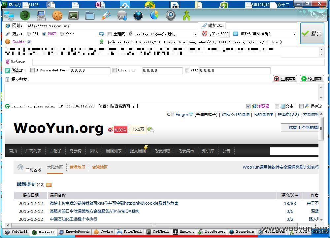330x238 pixels.
Task: Click the paperclip icon beside 附加URL
Action: pos(204,26)
